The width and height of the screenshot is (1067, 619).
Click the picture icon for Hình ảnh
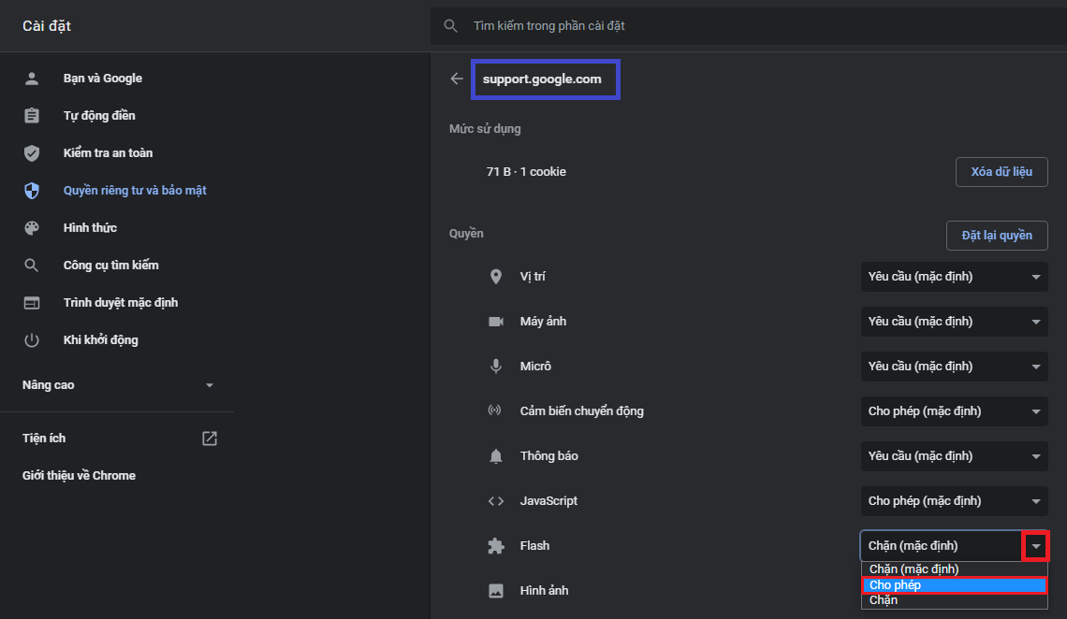coord(496,590)
